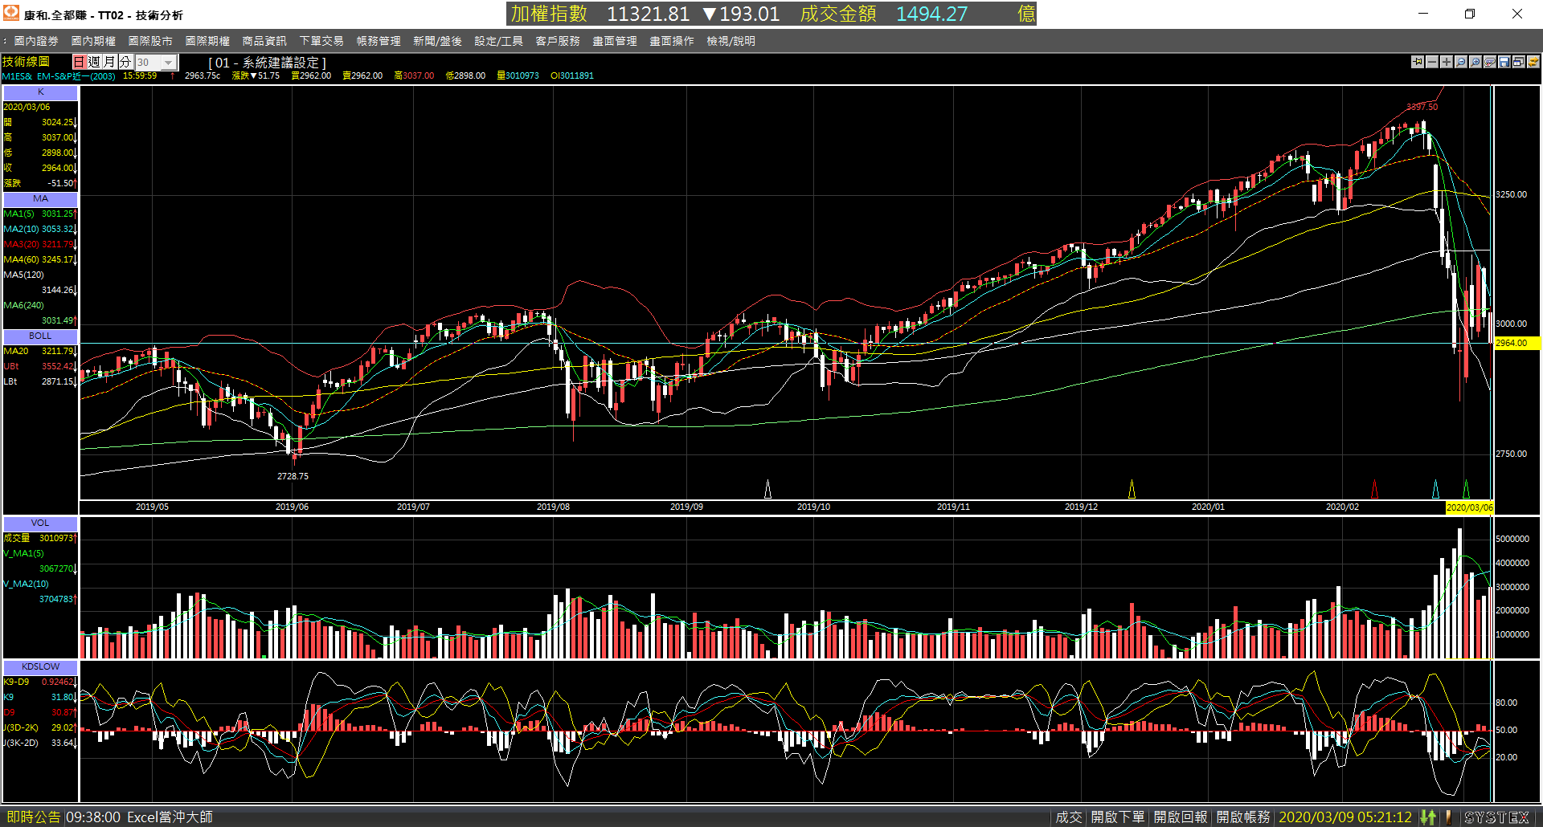Click the orange bar status indicator icon

coord(1448,817)
